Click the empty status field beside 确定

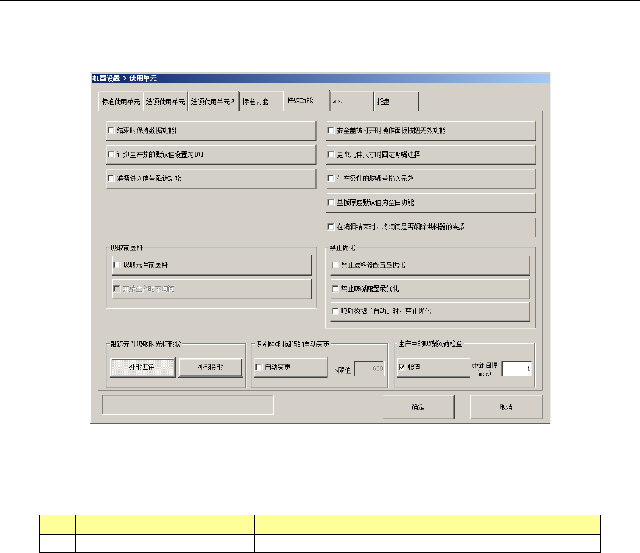188,405
